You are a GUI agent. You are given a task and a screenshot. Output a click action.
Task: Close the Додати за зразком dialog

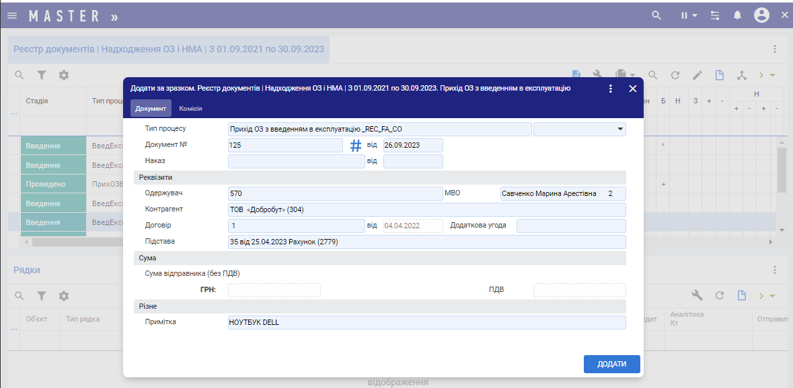point(632,89)
